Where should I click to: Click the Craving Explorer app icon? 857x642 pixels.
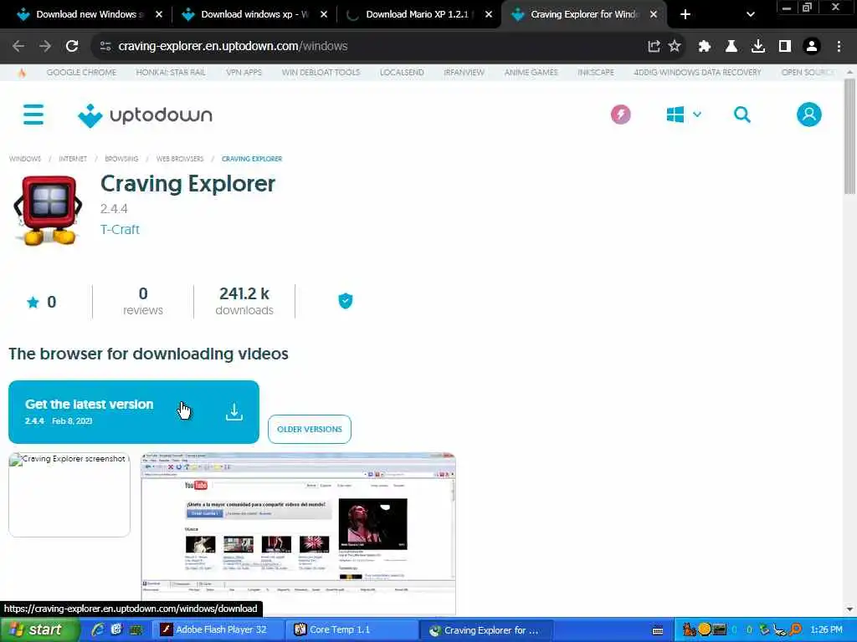pyautogui.click(x=48, y=210)
